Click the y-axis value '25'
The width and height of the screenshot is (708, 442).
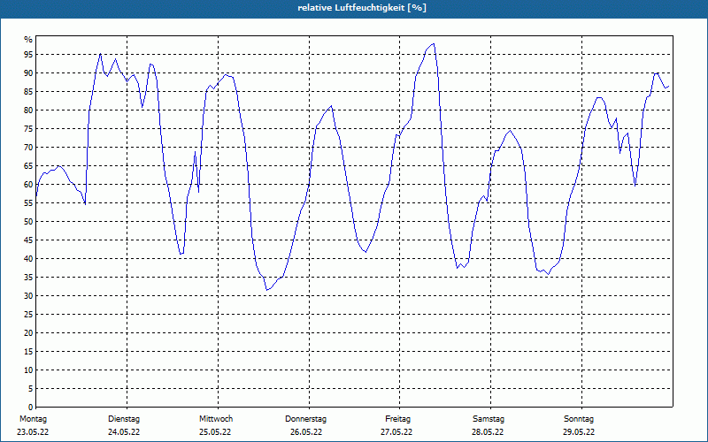point(28,315)
